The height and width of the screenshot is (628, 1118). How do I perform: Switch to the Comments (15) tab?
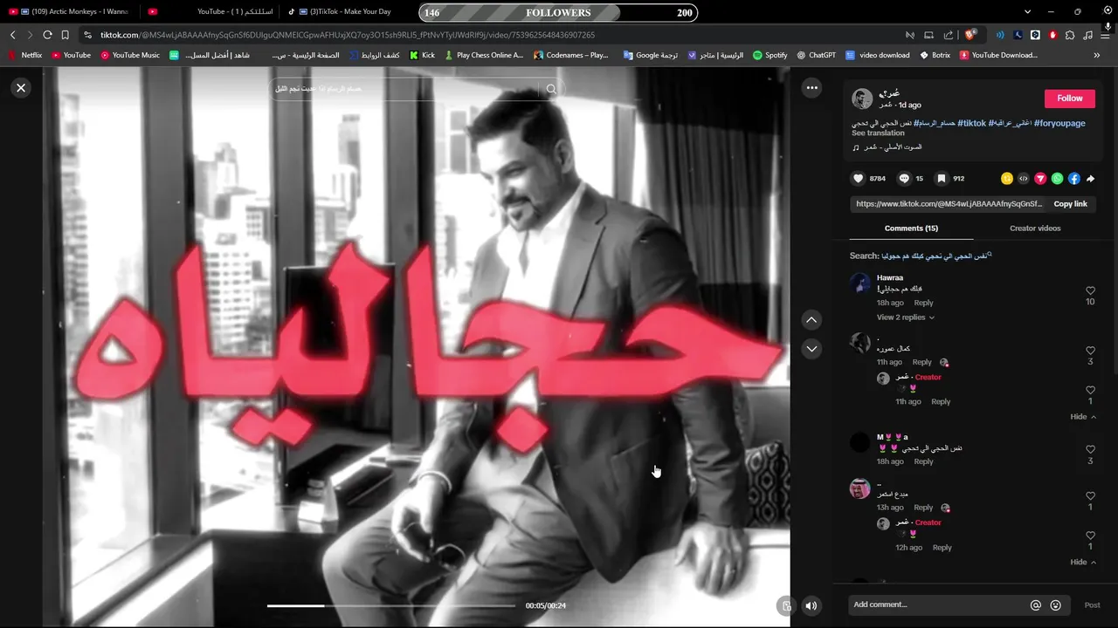(911, 229)
